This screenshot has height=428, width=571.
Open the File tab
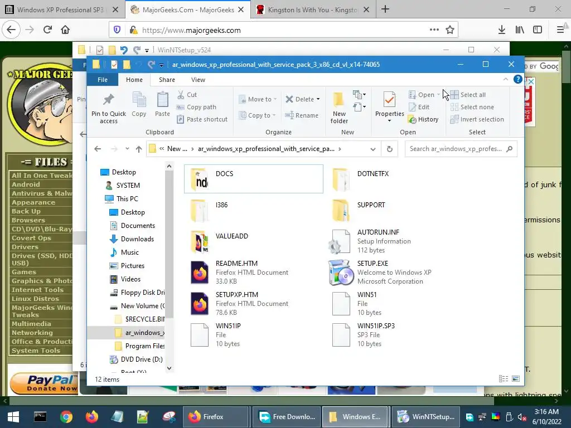point(103,80)
